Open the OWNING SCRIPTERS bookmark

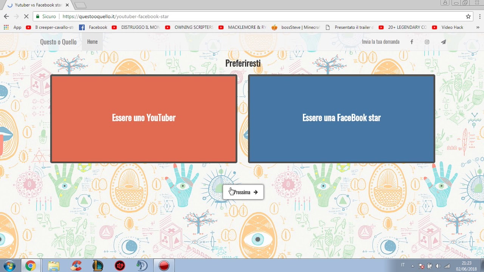point(189,27)
